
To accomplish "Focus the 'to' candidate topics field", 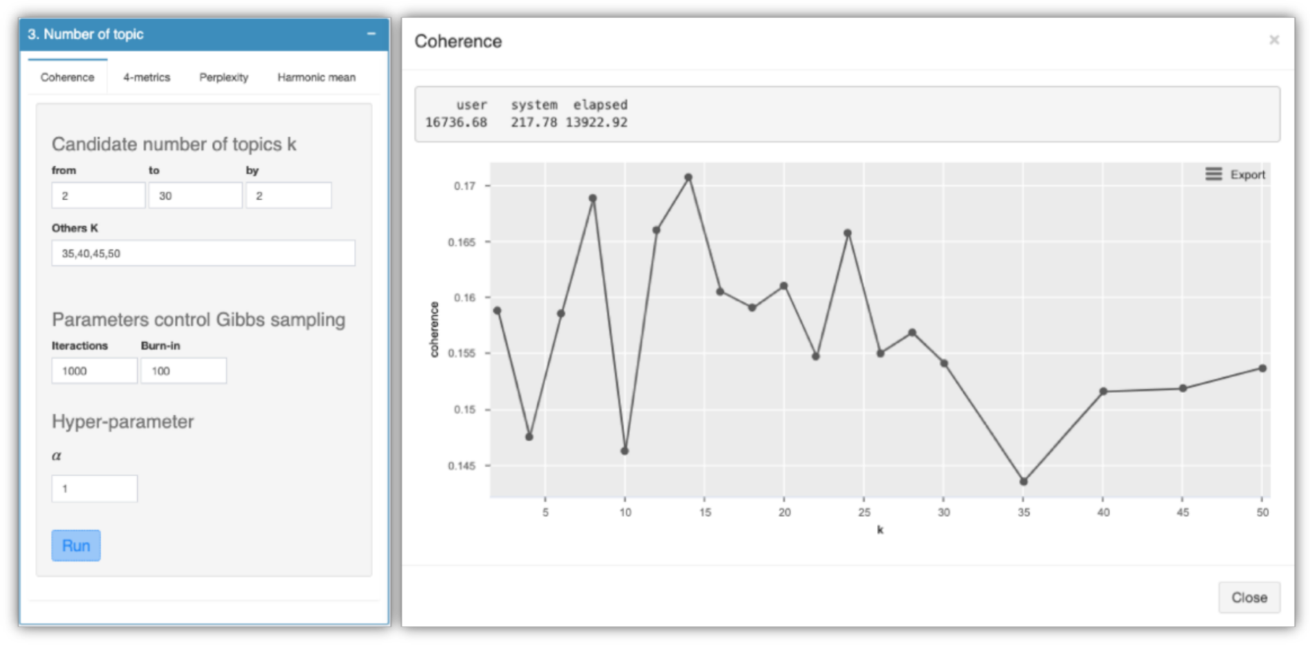I will point(196,196).
